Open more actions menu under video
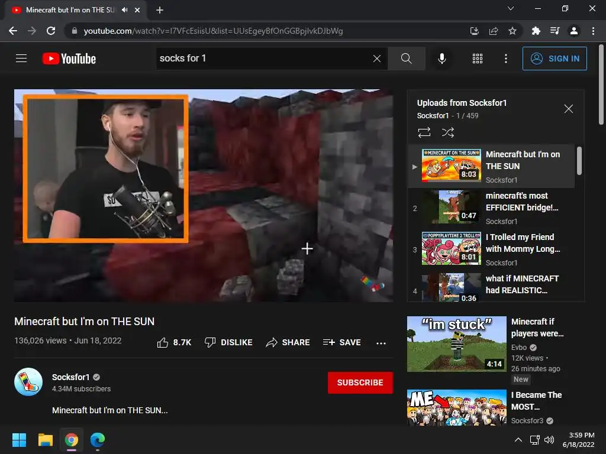The width and height of the screenshot is (606, 454). 381,343
